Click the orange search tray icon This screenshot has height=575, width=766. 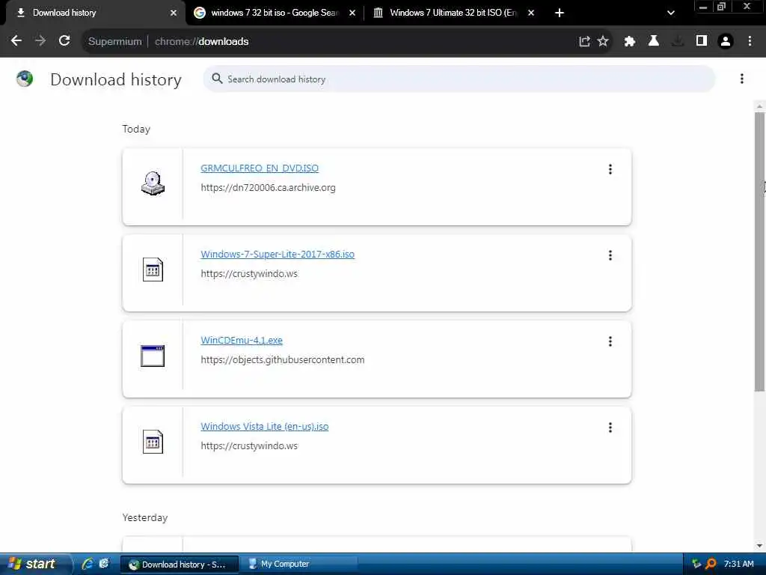[711, 564]
